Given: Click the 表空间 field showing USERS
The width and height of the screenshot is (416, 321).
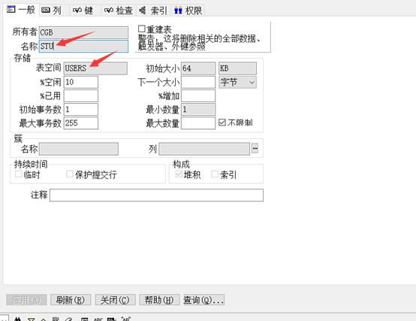Looking at the screenshot, I should (x=95, y=68).
